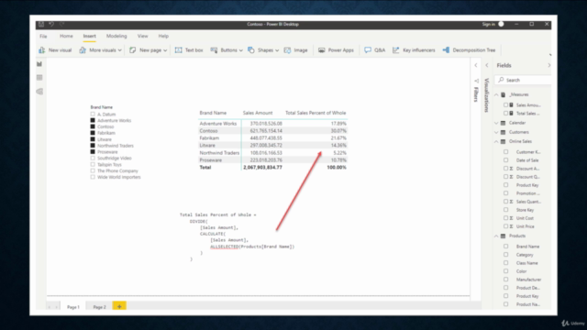Click the New visual icon
This screenshot has width=587, height=330.
(x=42, y=50)
